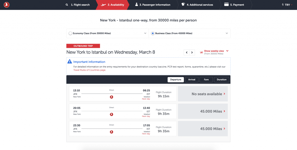The image size is (297, 150).
Task: Click the 13:40 arrival time
Action: tap(146, 108)
